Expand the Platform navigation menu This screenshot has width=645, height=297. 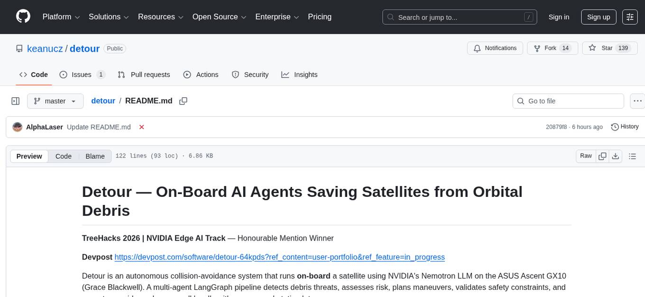61,17
